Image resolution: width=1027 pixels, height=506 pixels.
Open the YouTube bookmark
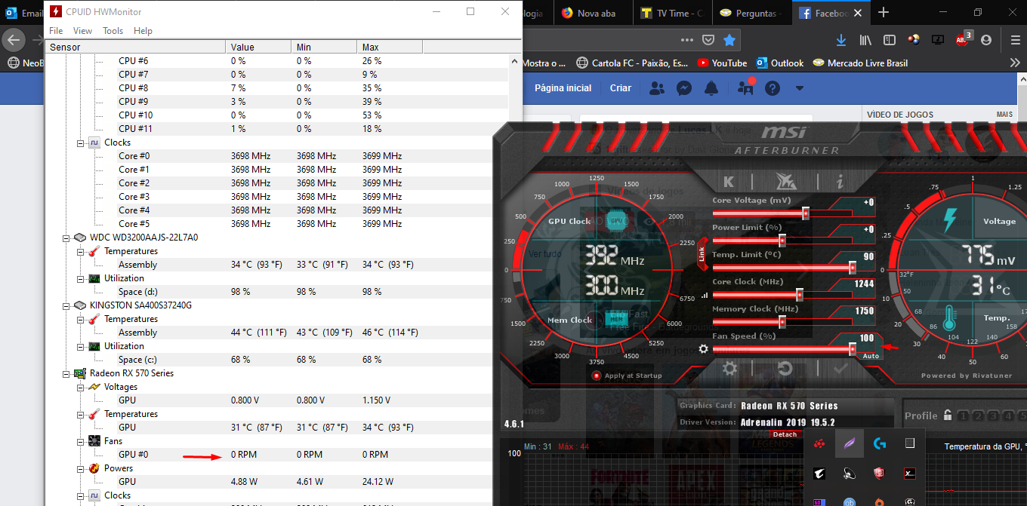click(x=722, y=63)
